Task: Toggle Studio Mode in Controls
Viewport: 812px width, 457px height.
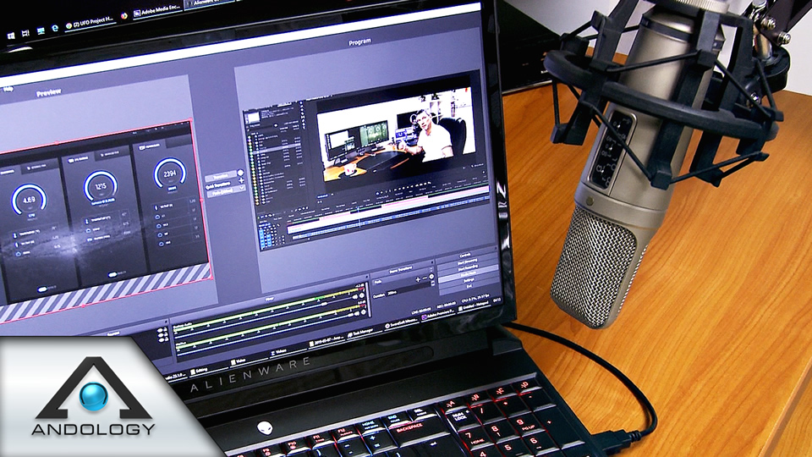Action: pos(467,273)
